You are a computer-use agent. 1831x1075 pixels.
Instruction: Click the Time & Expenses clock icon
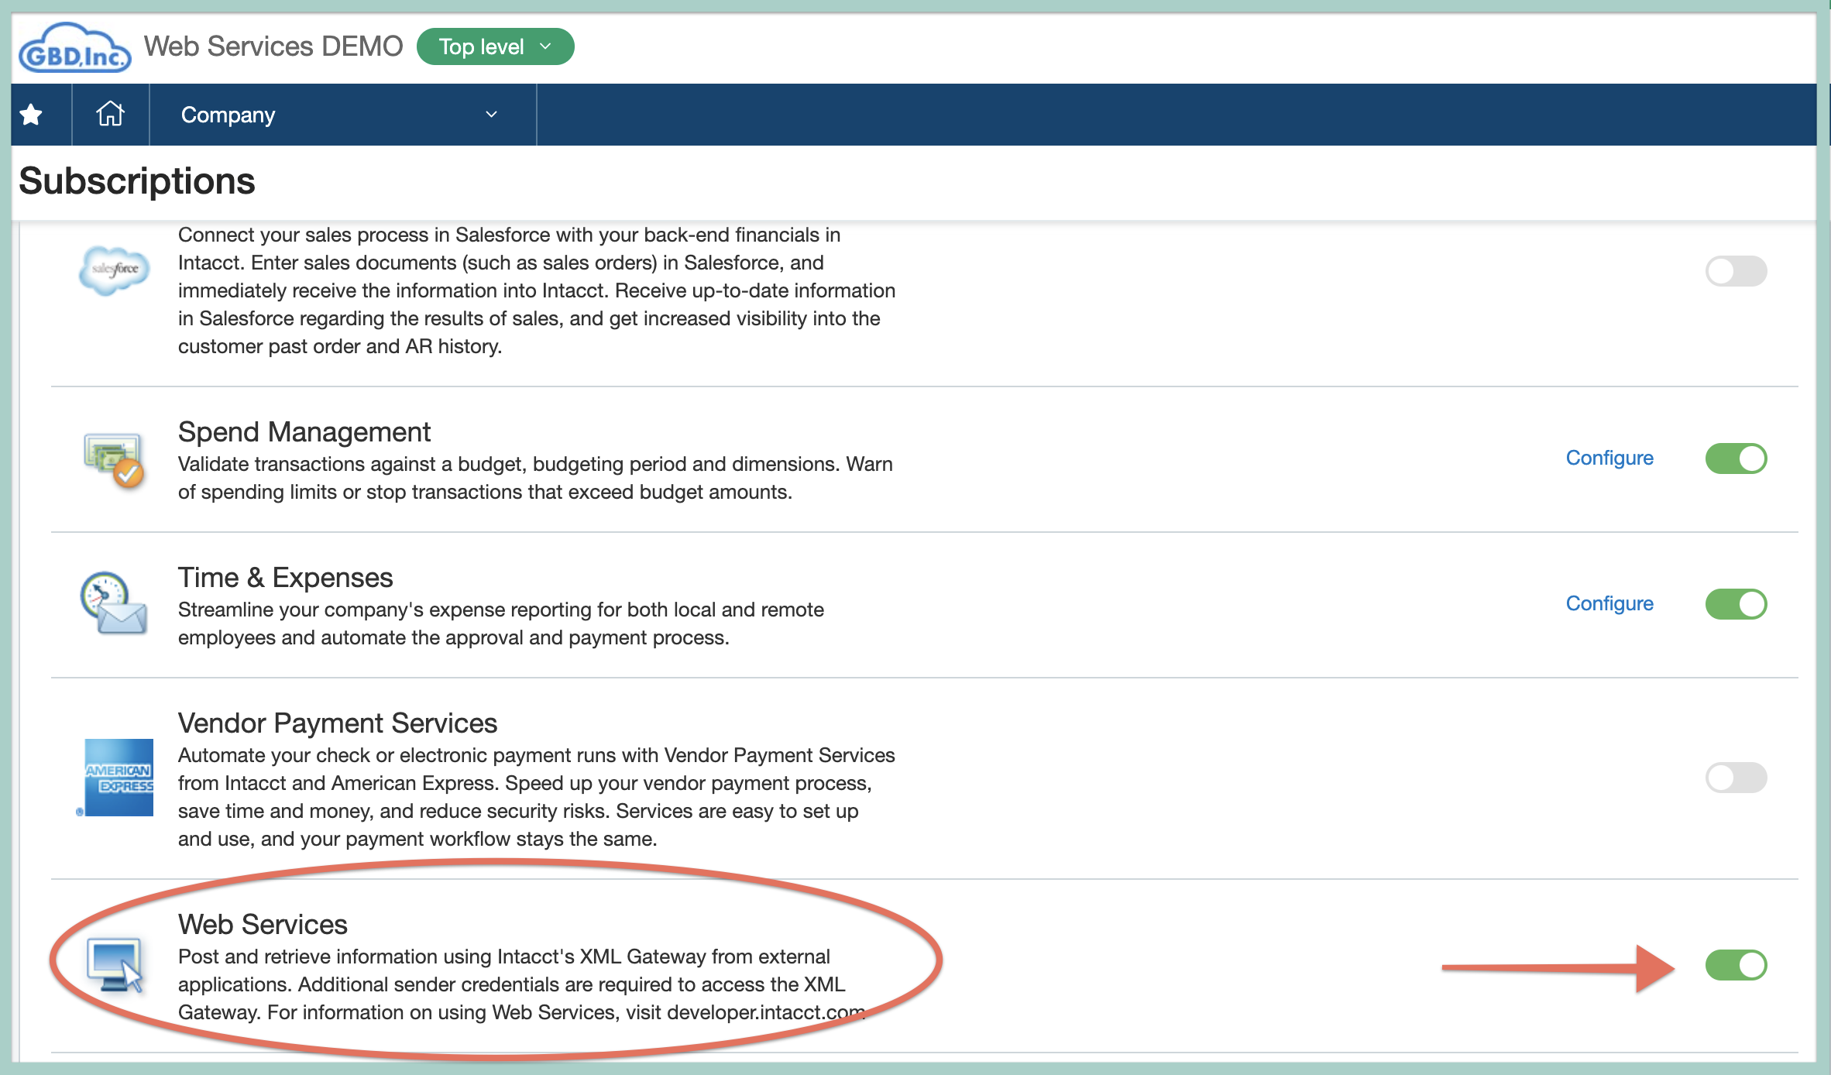[114, 603]
